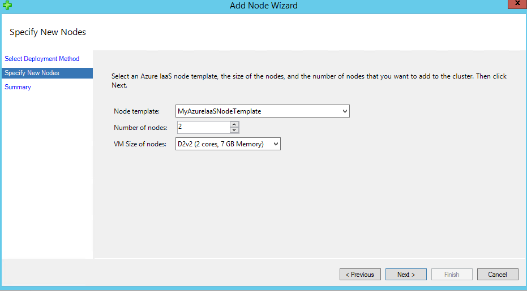Increase number of nodes with up arrow
The image size is (527, 291).
pyautogui.click(x=234, y=124)
